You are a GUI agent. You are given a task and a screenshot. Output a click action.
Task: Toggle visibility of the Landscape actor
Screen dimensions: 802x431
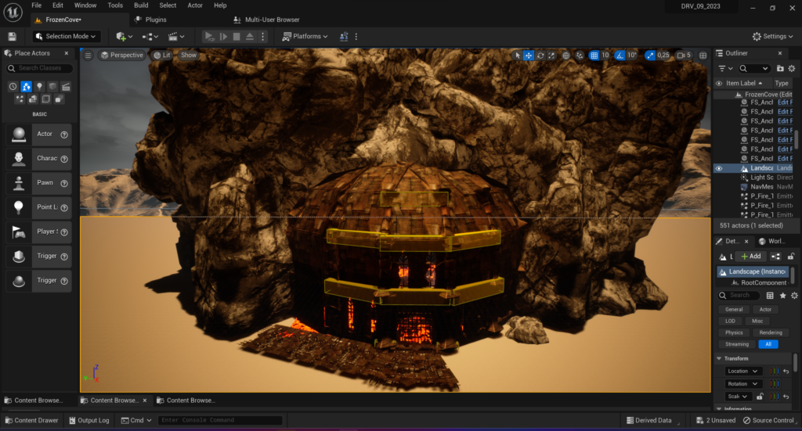coord(719,168)
